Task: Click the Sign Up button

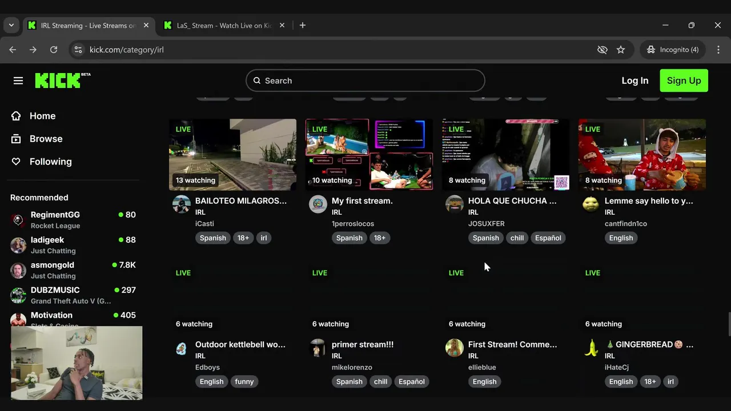Action: click(684, 80)
